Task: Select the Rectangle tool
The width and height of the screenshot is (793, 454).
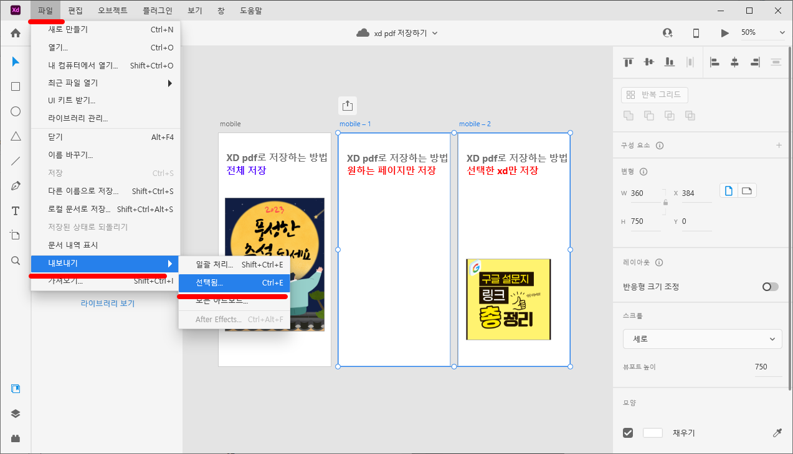Action: coord(15,86)
